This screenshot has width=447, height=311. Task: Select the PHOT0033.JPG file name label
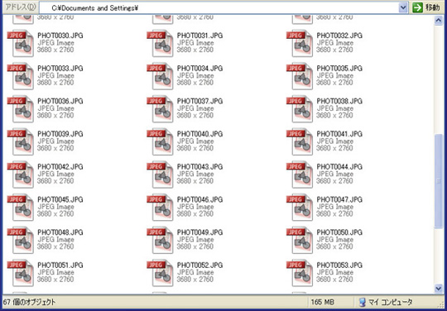click(60, 69)
